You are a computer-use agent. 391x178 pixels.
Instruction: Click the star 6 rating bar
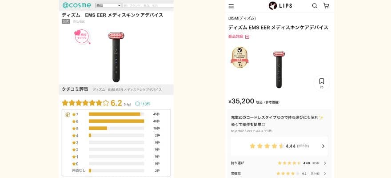pyautogui.click(x=116, y=121)
